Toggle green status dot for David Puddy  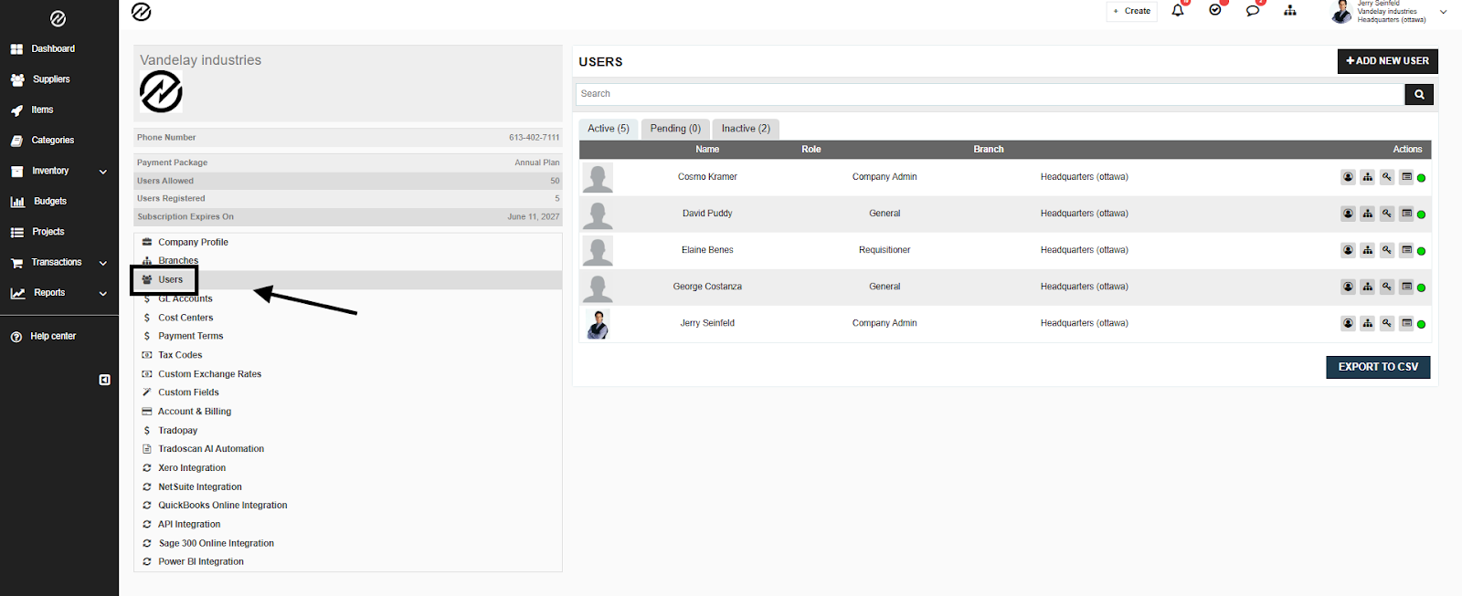[1422, 214]
